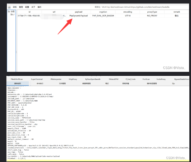Image resolution: width=191 pixels, height=162 pixels.
Task: Click the payload column header
Action: 78,12
